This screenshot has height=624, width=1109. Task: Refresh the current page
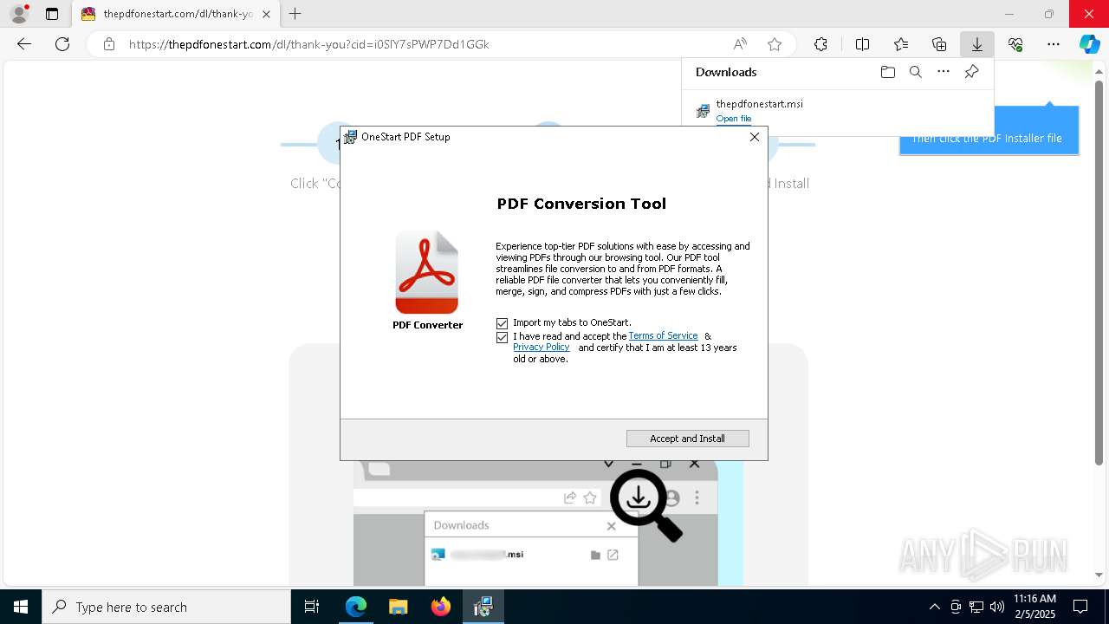coord(62,44)
